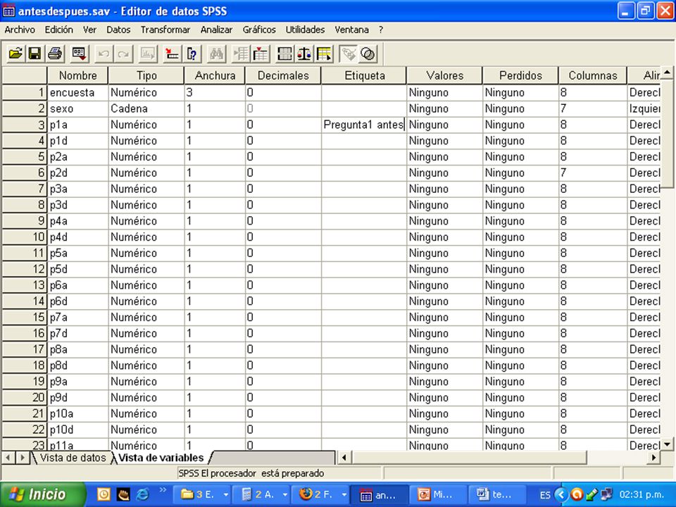This screenshot has width=676, height=507.
Task: Click the Word document taskbar button
Action: (x=498, y=494)
